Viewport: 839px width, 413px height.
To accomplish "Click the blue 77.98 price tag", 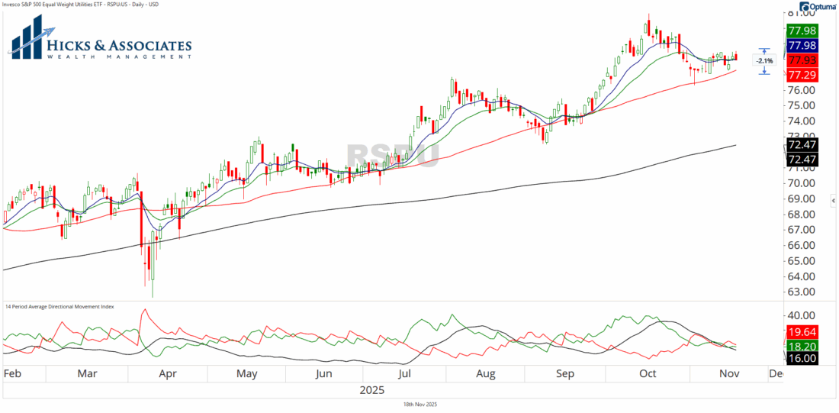I will click(x=802, y=46).
